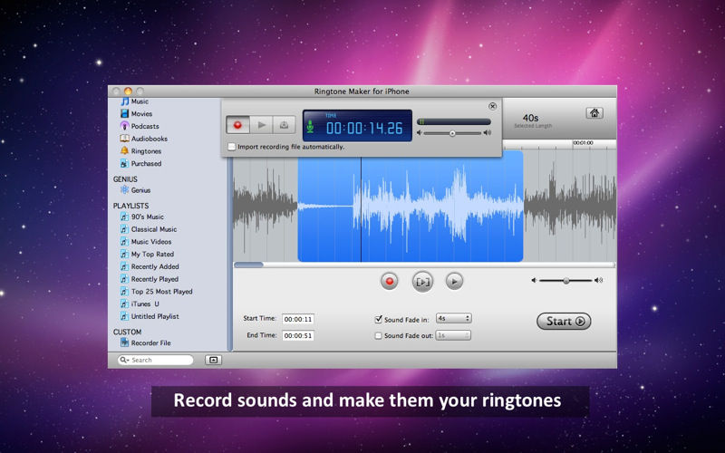Click the recorder time display 00:00:14.26
The width and height of the screenshot is (725, 453).
(364, 129)
